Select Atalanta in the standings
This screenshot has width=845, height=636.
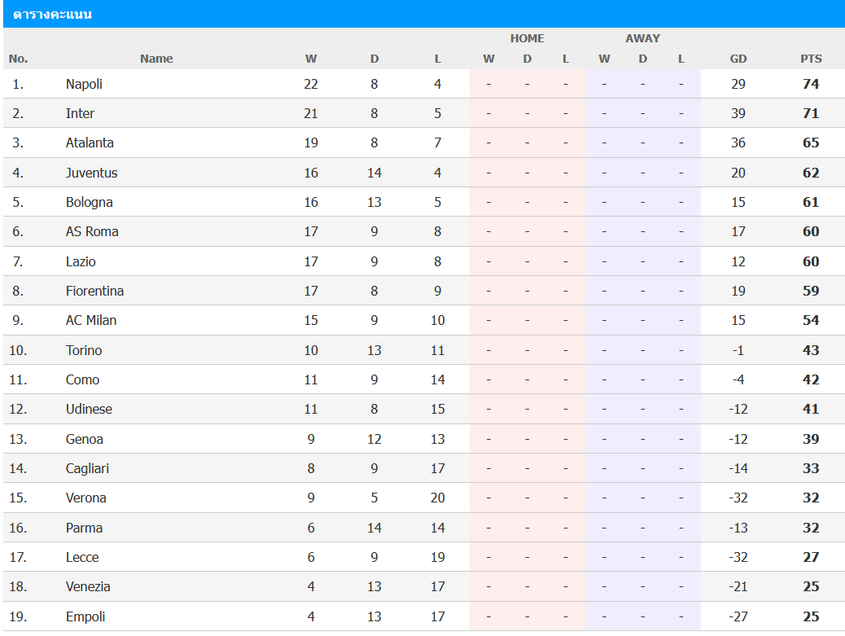click(x=90, y=143)
